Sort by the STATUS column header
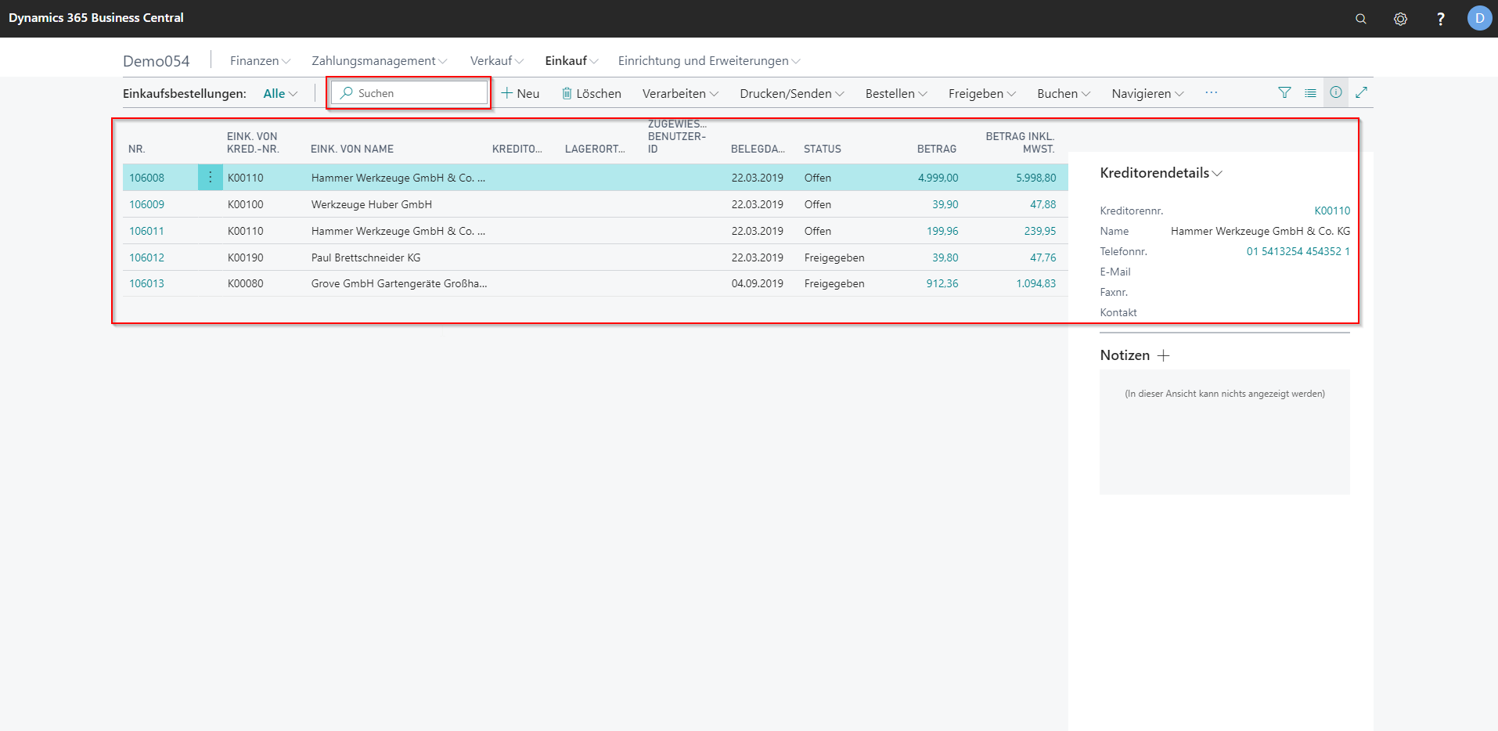The width and height of the screenshot is (1498, 731). (x=823, y=149)
